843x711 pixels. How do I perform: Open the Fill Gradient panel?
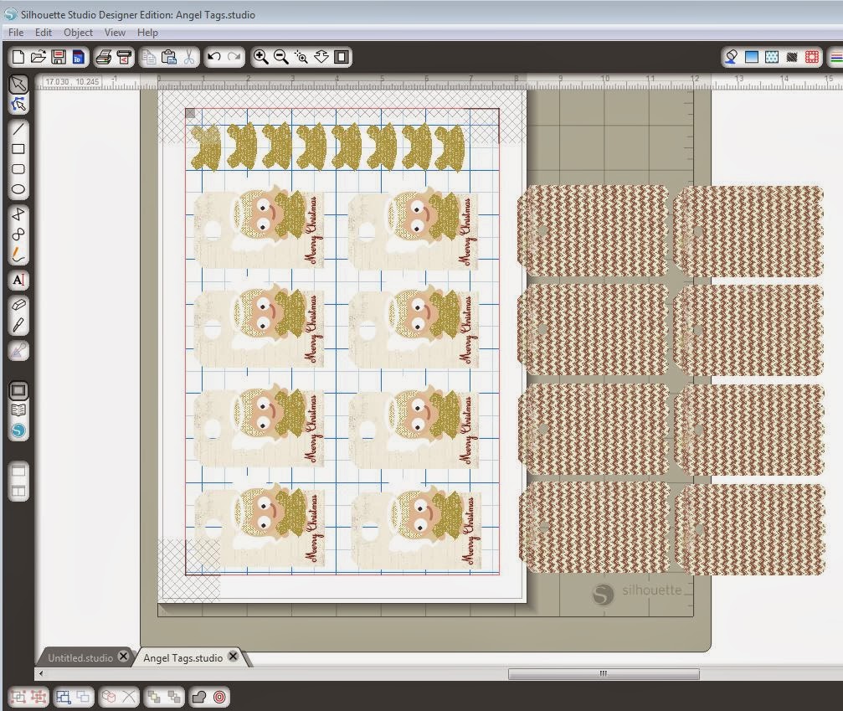coord(752,57)
